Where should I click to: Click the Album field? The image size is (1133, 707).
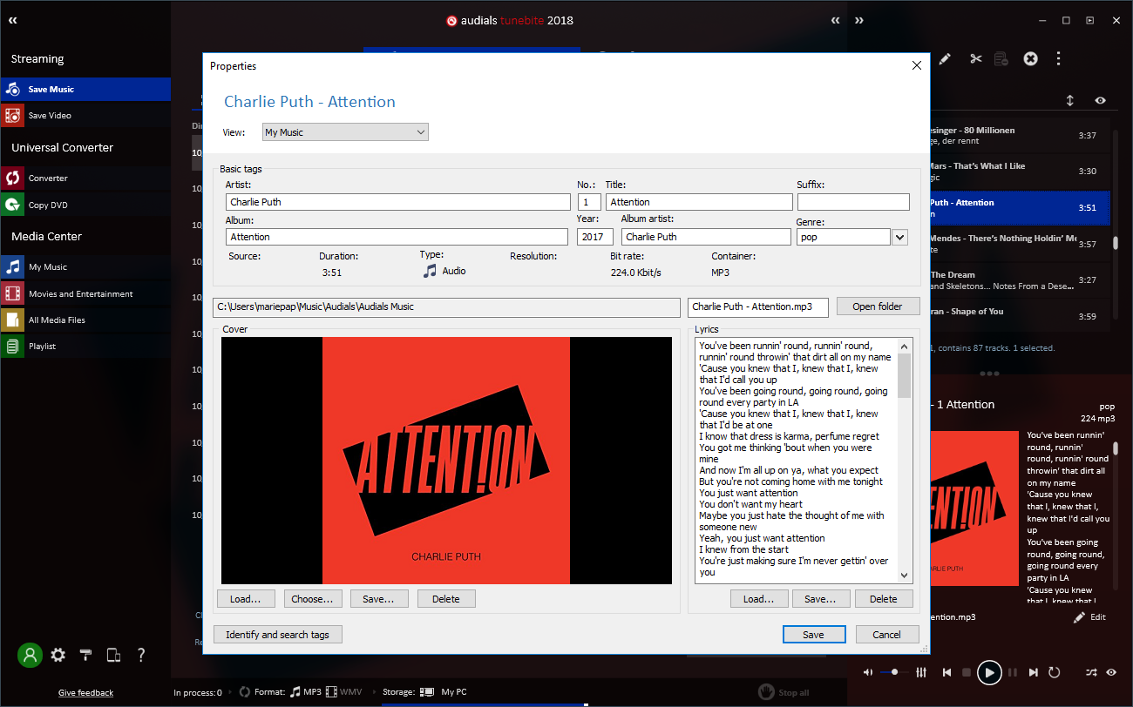(397, 237)
